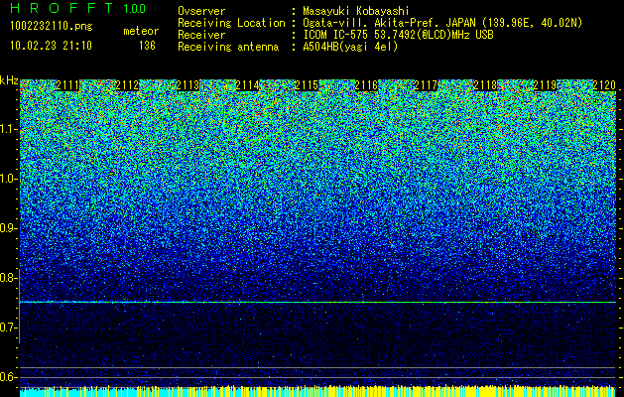Click the 2115 time marker

coord(307,85)
